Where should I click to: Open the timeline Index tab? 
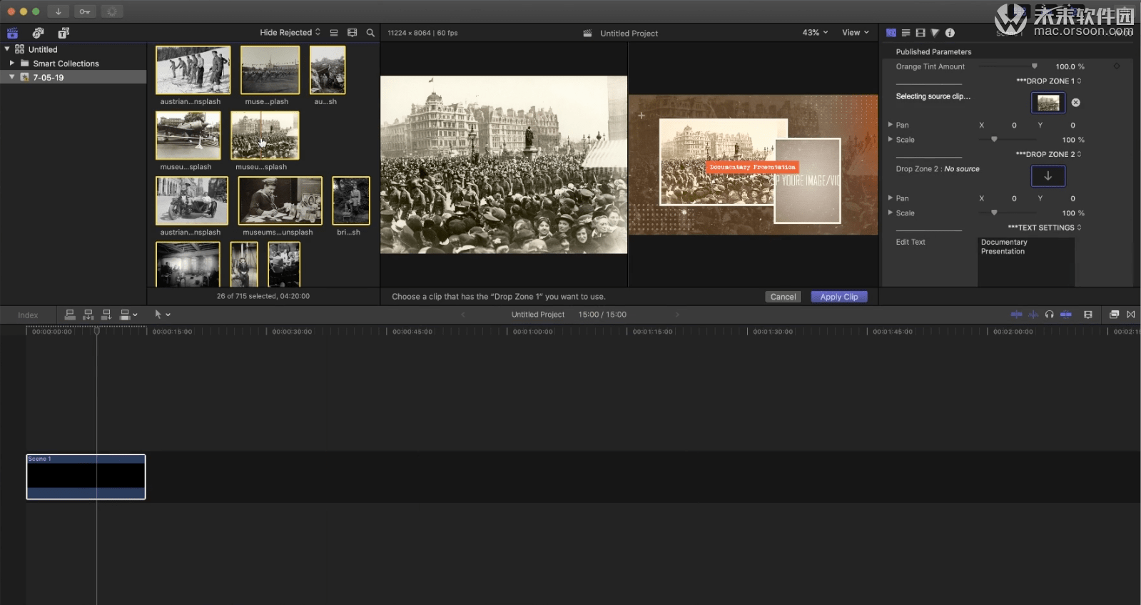coord(28,315)
